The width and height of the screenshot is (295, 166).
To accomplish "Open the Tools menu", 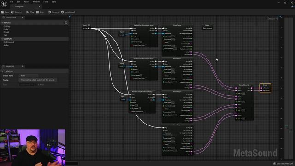I will (46, 2).
